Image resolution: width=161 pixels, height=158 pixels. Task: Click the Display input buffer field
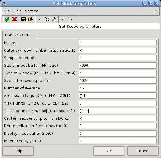tap(118, 134)
